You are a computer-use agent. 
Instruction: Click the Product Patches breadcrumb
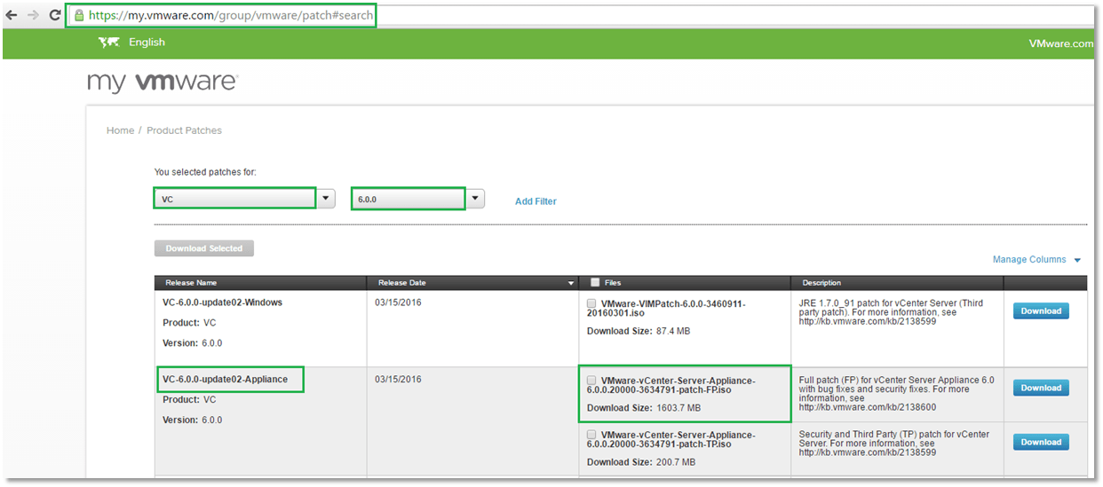[184, 130]
